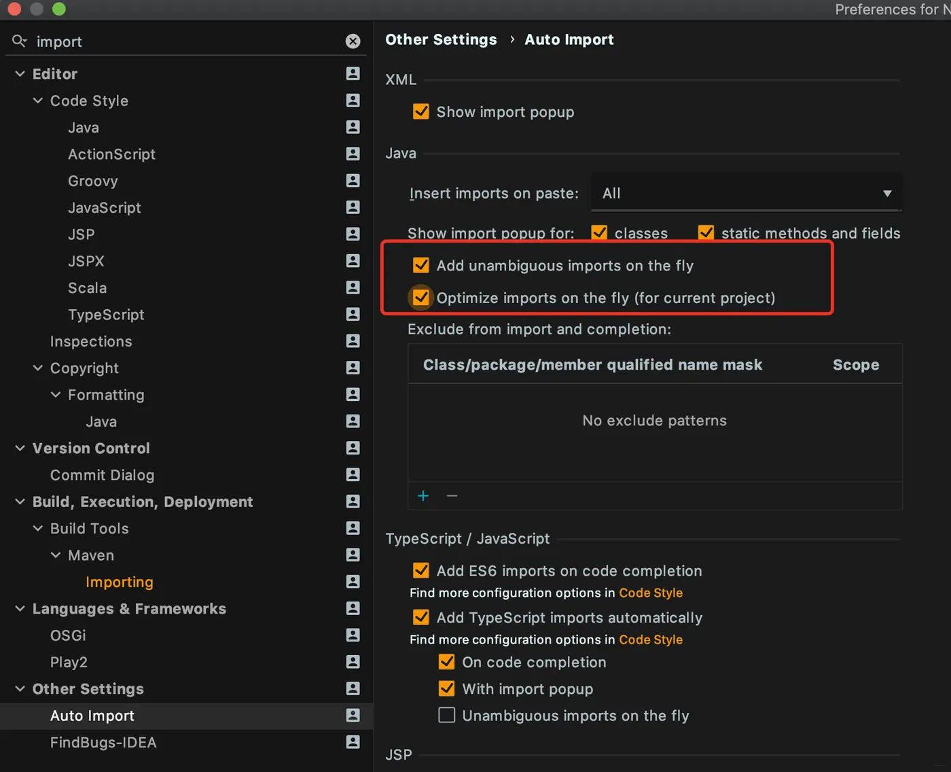Click the profile icon next to Scala
951x772 pixels.
pos(353,287)
